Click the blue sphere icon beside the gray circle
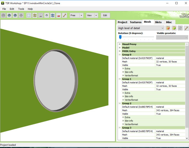Screen dimensions: 189x148 [x=9, y=15]
